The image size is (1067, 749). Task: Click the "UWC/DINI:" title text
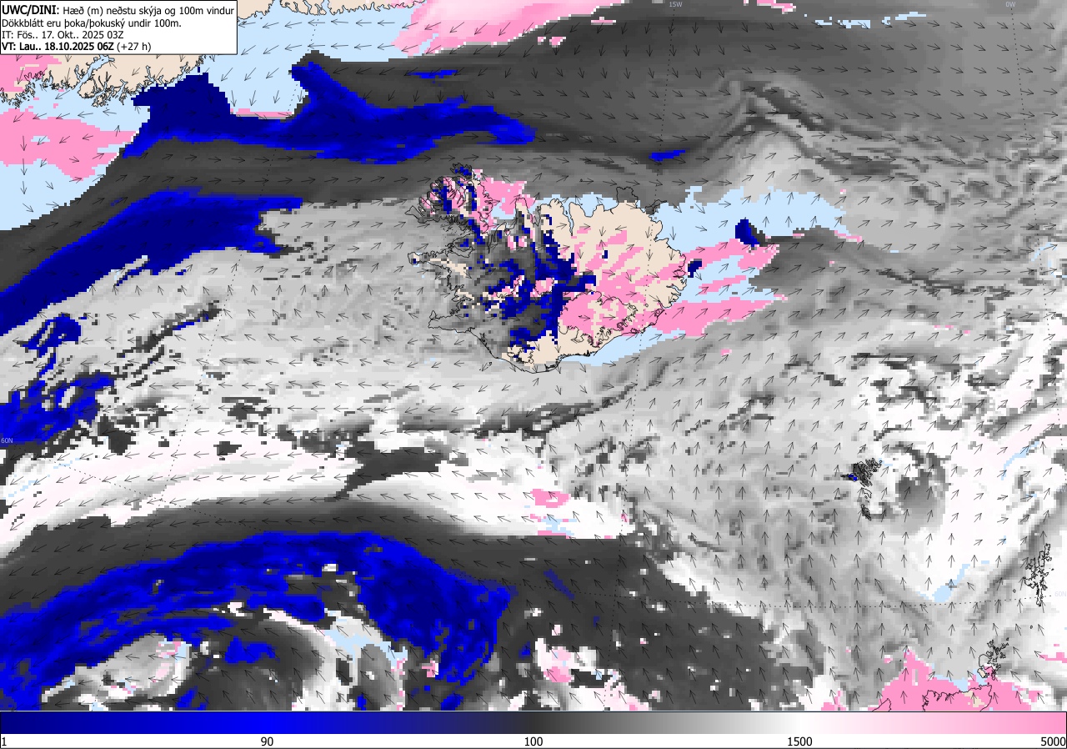(31, 9)
